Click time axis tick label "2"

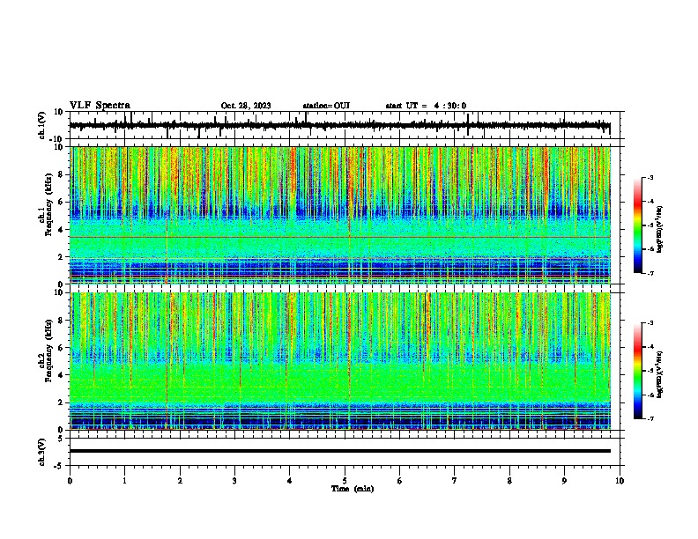tap(180, 481)
